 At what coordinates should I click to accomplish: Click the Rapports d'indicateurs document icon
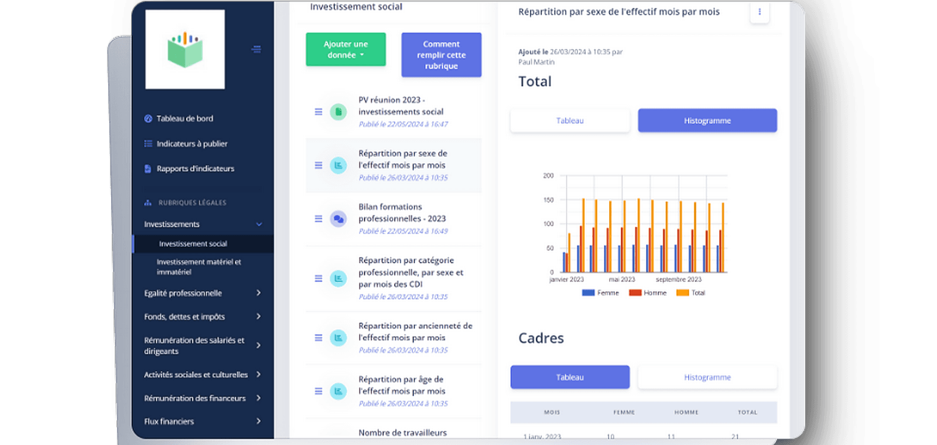point(148,169)
